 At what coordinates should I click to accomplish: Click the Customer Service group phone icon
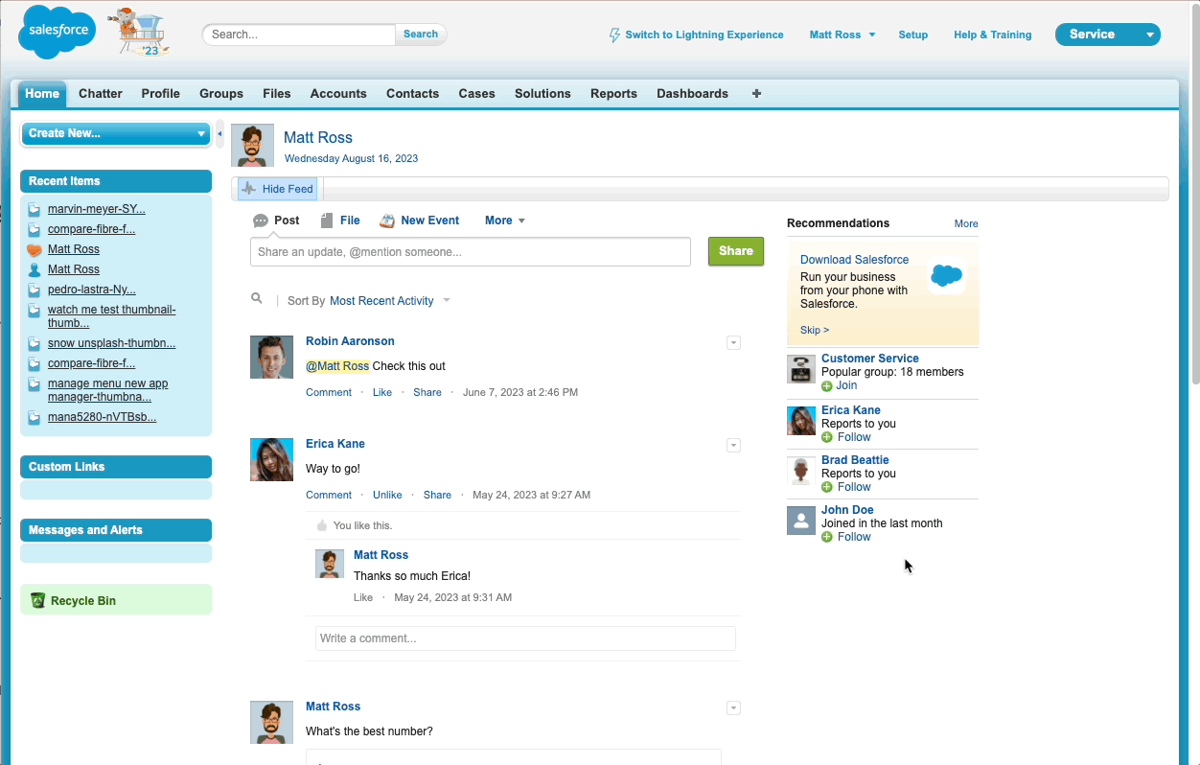(801, 369)
